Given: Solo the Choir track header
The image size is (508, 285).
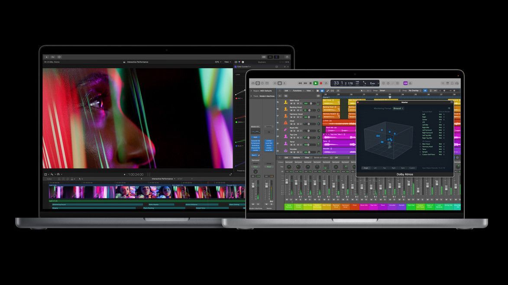Looking at the screenshot, I should tap(294, 124).
